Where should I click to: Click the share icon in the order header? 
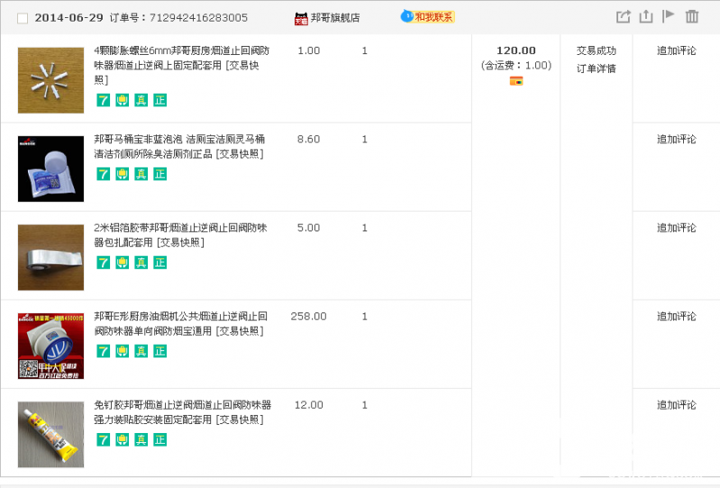623,16
